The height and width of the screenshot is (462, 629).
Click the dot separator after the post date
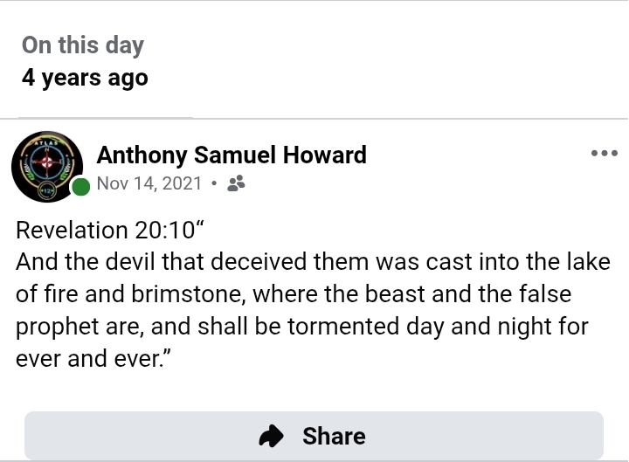pyautogui.click(x=214, y=183)
